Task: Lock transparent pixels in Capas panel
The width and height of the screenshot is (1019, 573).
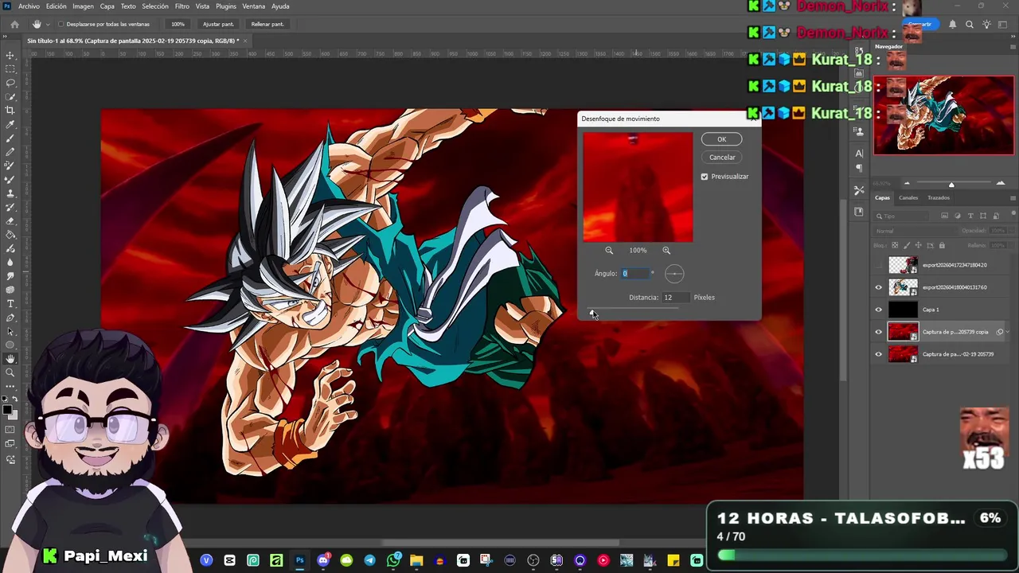Action: 895,245
